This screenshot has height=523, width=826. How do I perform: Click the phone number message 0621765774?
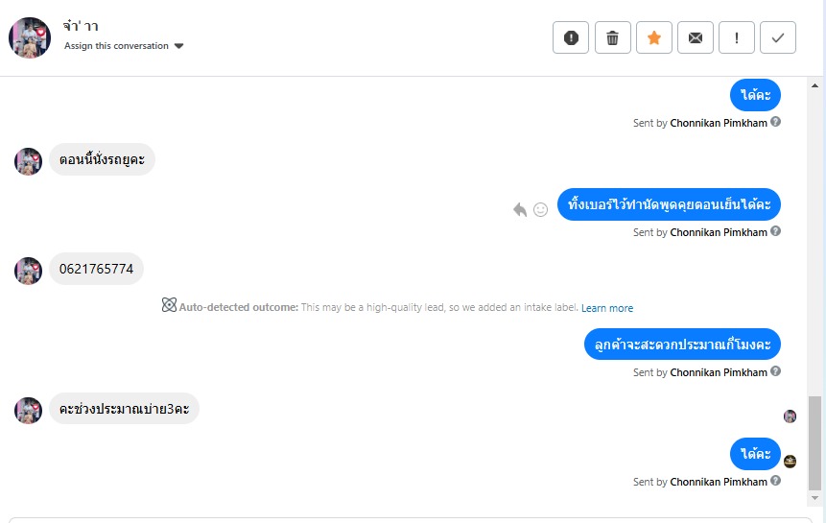pos(96,269)
